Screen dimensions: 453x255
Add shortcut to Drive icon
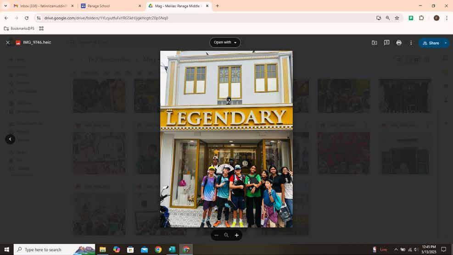(x=374, y=43)
